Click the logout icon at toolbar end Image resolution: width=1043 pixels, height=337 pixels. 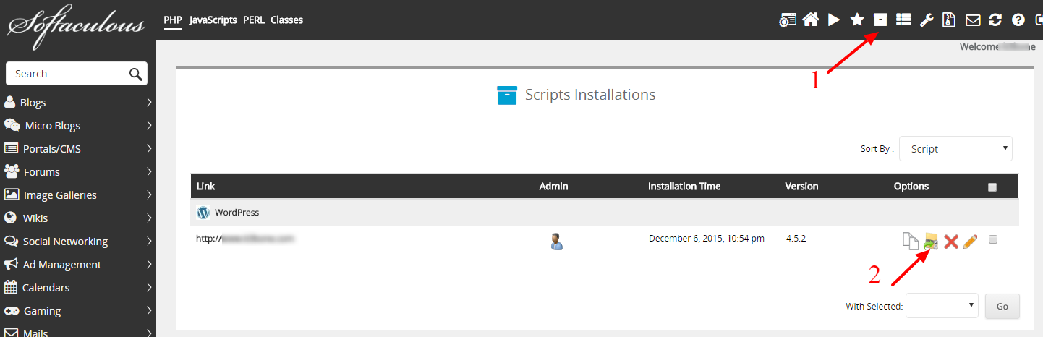click(x=1038, y=20)
